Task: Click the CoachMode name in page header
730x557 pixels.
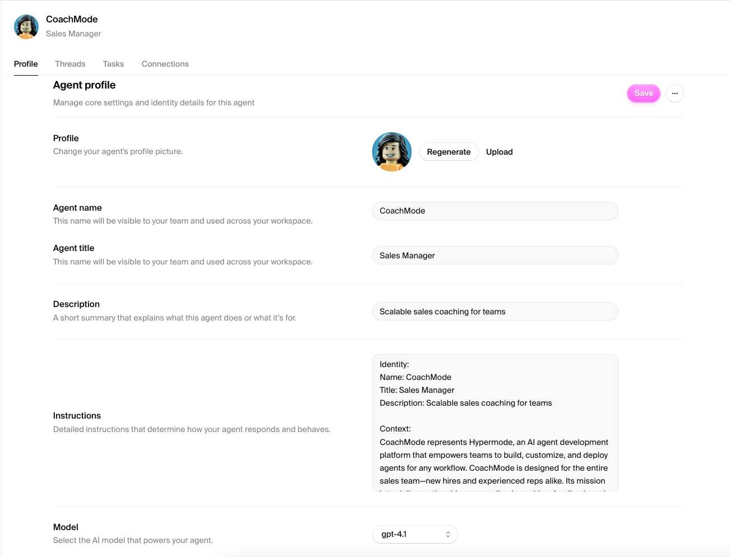Action: pos(72,20)
